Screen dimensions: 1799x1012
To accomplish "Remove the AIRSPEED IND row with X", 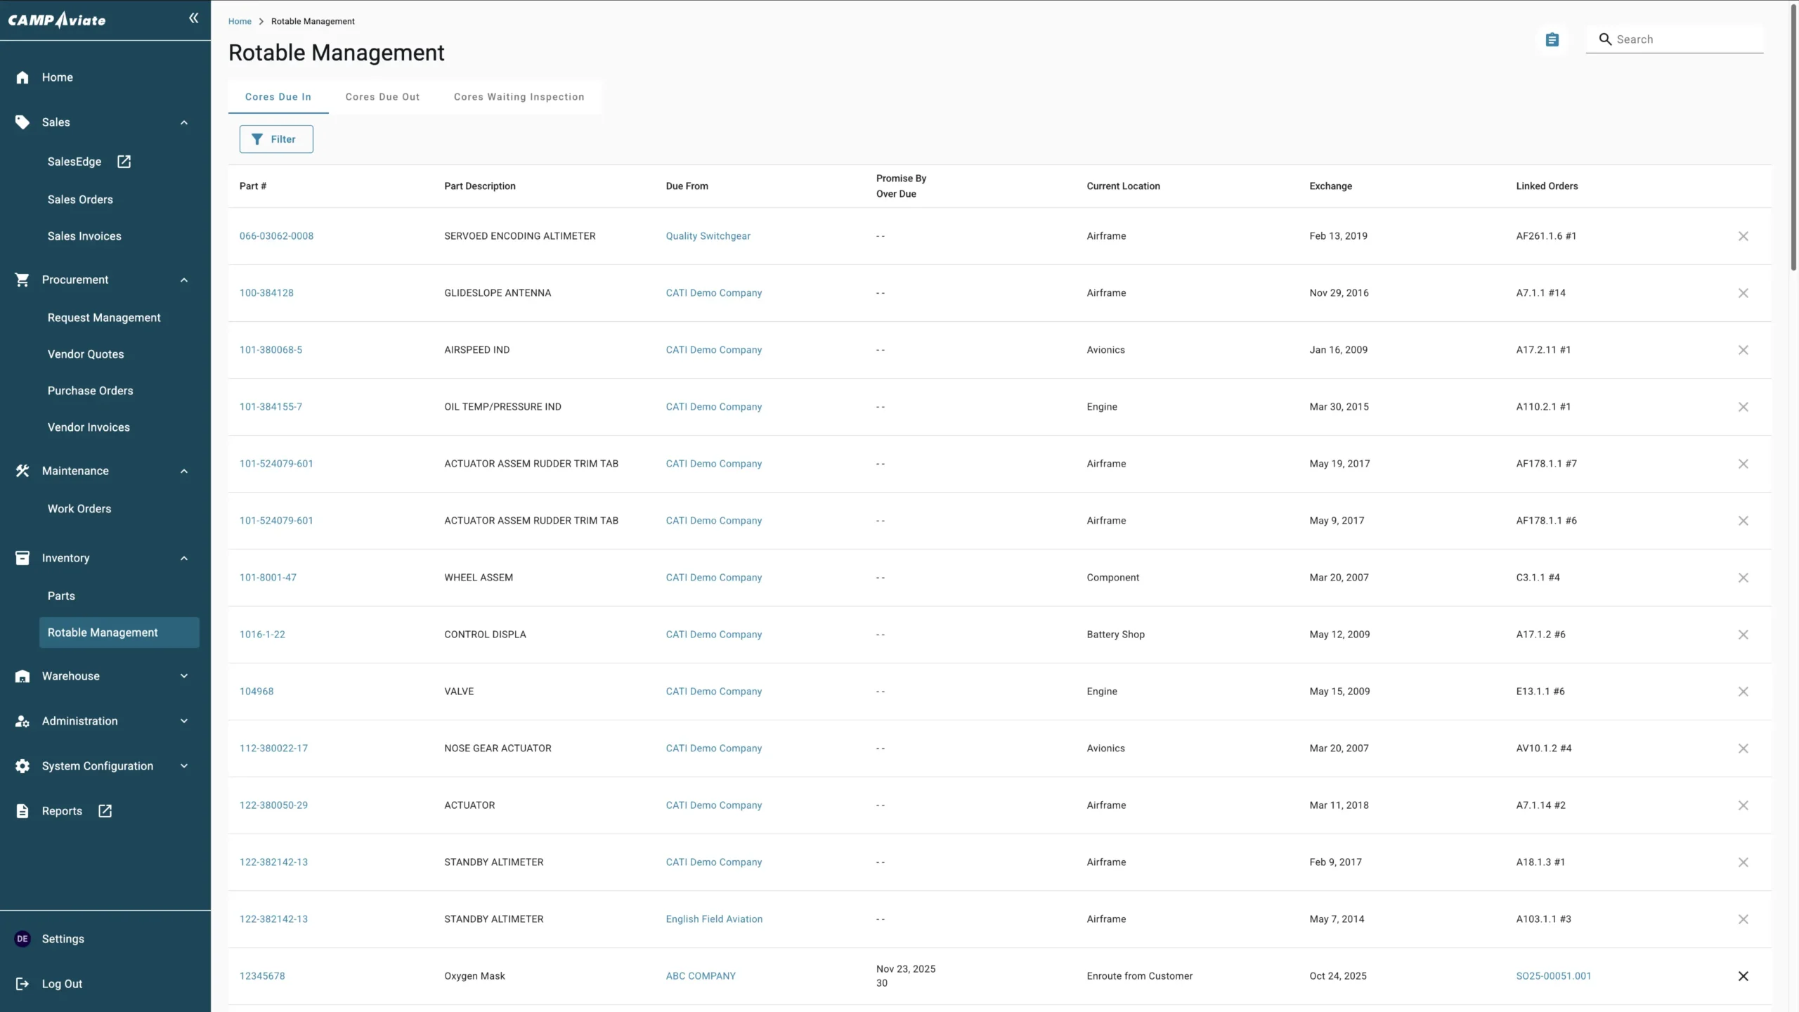I will click(x=1743, y=350).
